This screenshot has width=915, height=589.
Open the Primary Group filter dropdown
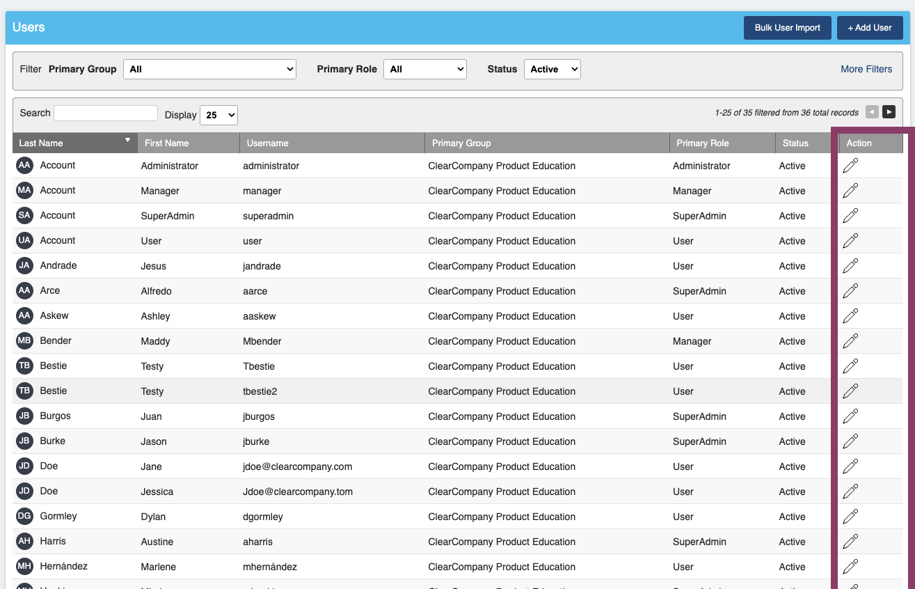point(209,69)
